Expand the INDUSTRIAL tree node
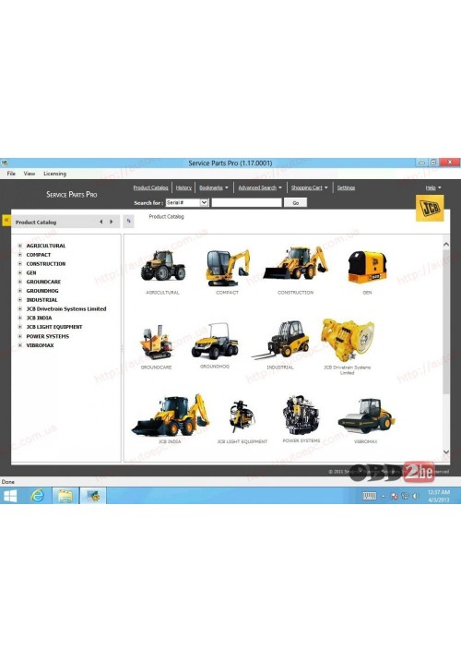The width and height of the screenshot is (461, 662). click(19, 300)
